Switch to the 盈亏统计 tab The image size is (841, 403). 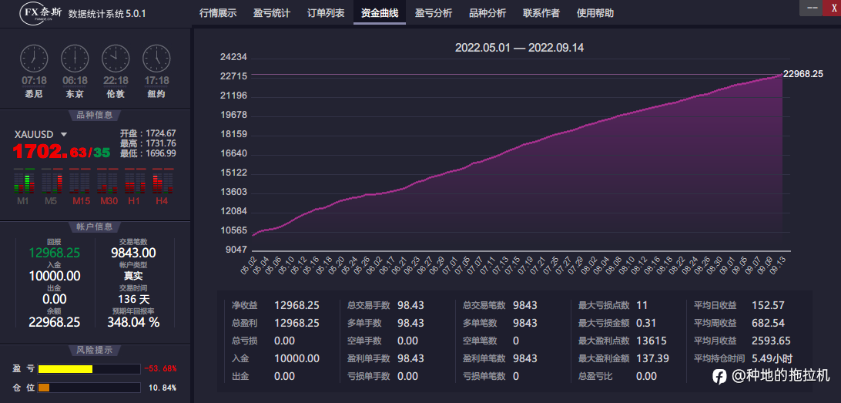tap(272, 13)
